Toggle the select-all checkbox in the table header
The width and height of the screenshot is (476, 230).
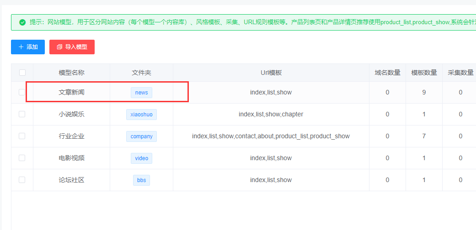22,73
